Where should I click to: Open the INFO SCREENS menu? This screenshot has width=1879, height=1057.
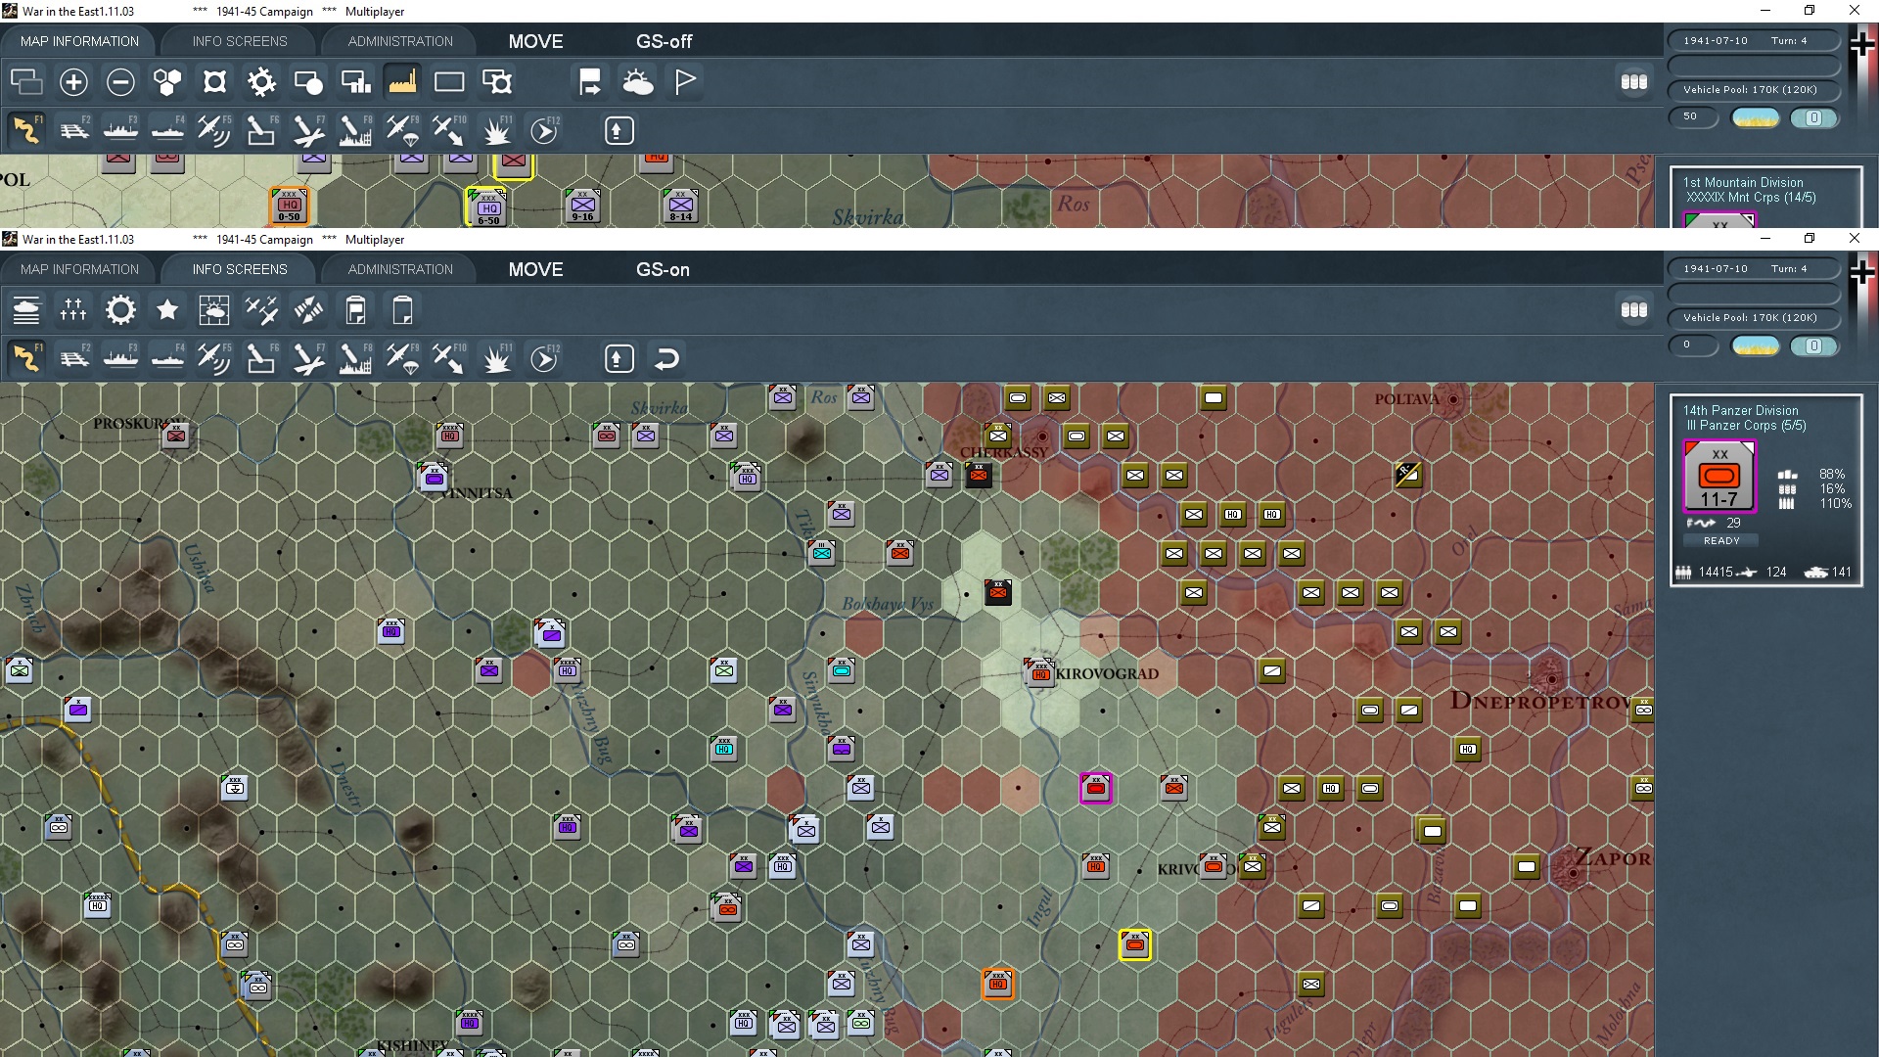point(238,269)
